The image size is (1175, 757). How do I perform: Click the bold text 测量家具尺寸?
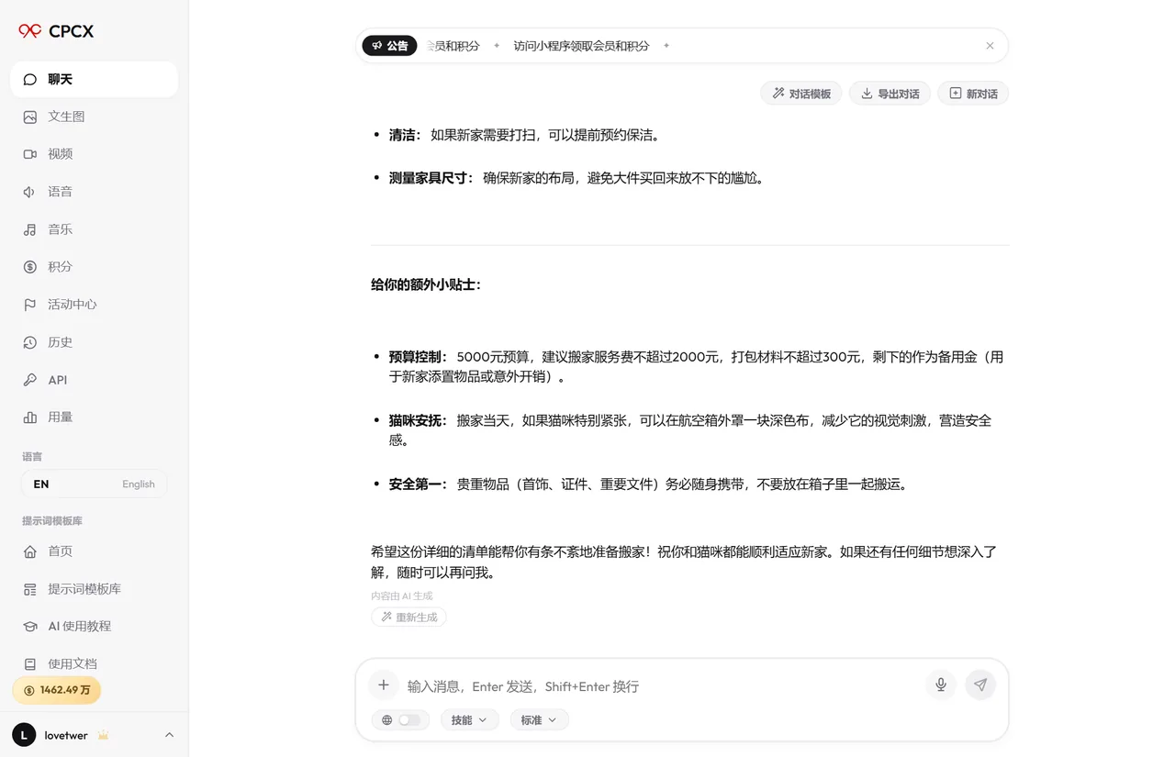click(x=431, y=178)
